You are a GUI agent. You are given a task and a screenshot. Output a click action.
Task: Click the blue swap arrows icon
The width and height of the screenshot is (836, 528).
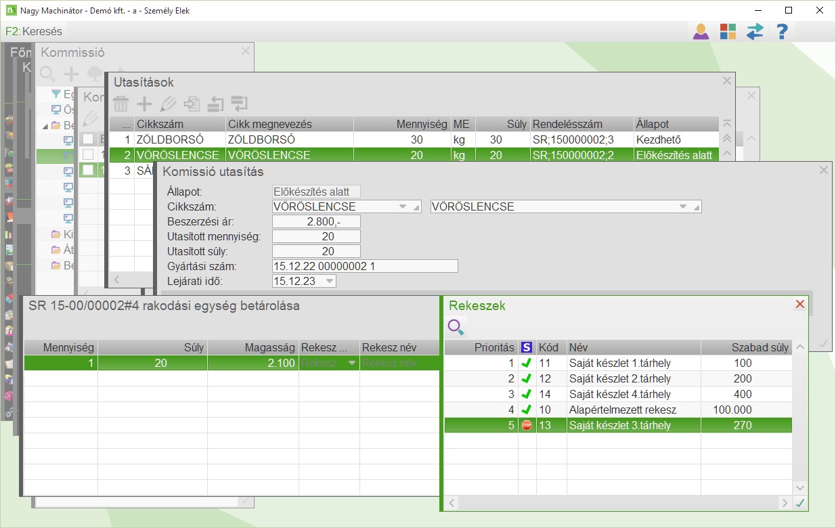(x=755, y=31)
